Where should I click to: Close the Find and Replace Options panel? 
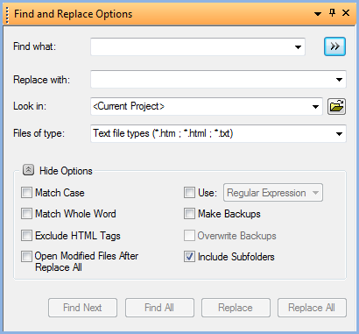point(346,13)
